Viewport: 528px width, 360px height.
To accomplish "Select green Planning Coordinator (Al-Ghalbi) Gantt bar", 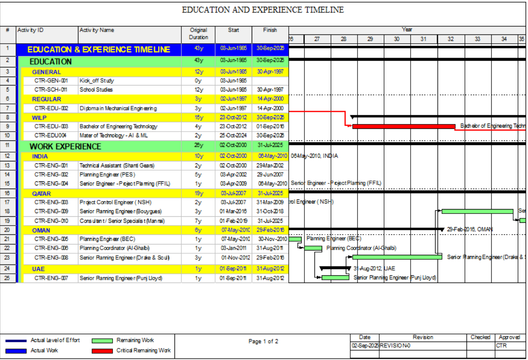I will 313,248.
